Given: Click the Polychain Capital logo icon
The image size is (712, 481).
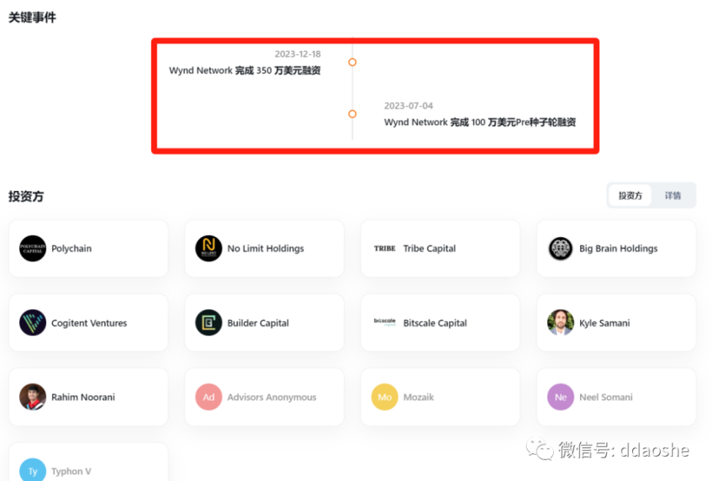Looking at the screenshot, I should (33, 248).
